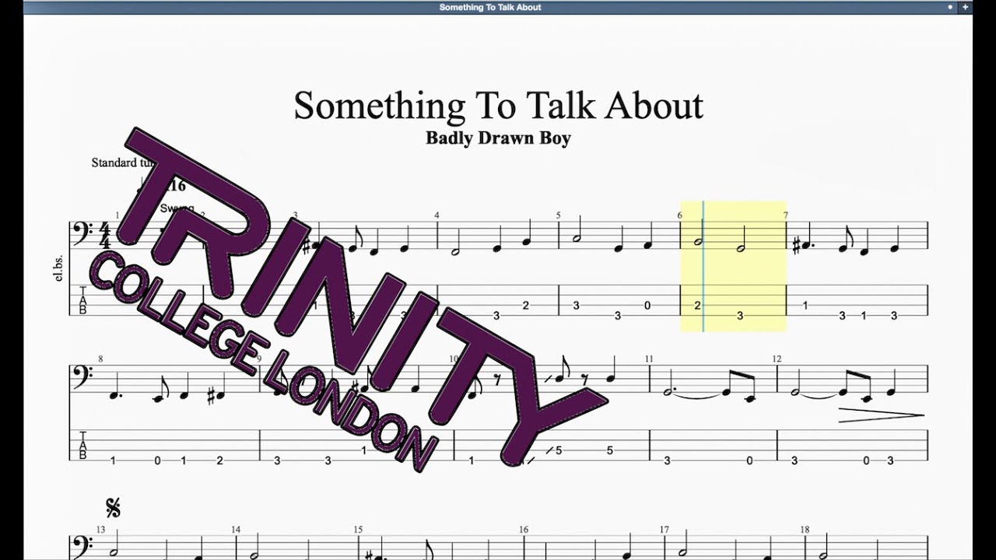Screen dimensions: 996x560
Task: Click measure number 7 above the staff
Action: [785, 215]
